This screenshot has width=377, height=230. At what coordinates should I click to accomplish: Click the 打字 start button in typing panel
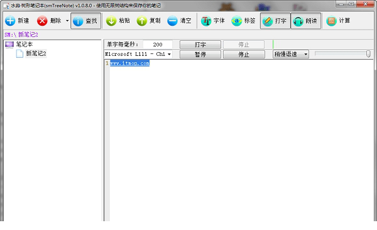(x=200, y=45)
